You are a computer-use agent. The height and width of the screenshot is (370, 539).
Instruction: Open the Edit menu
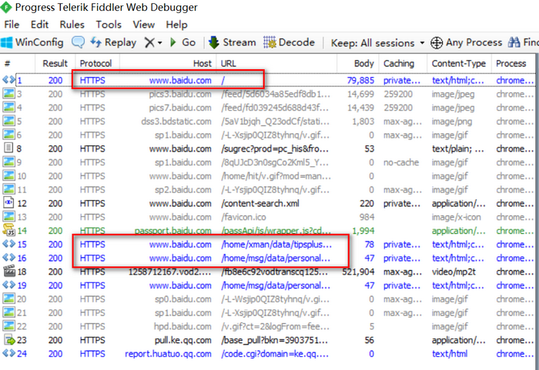tap(39, 25)
